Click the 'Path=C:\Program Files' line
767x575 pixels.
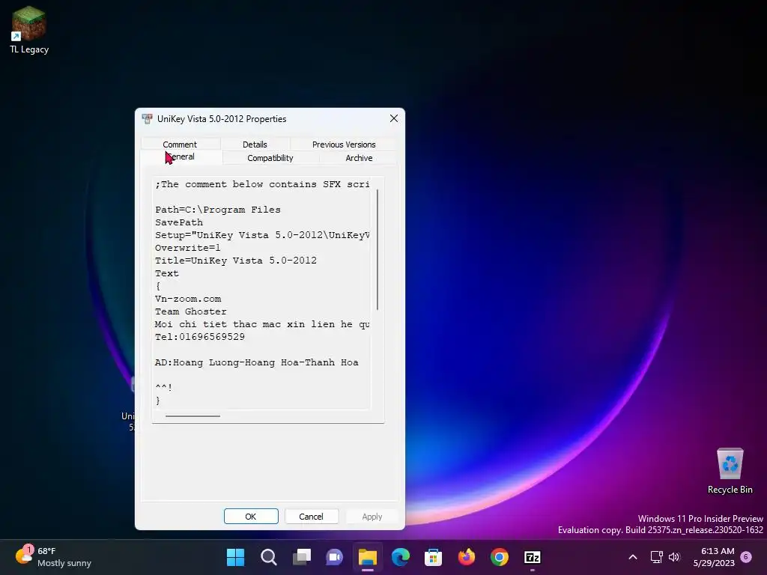218,210
